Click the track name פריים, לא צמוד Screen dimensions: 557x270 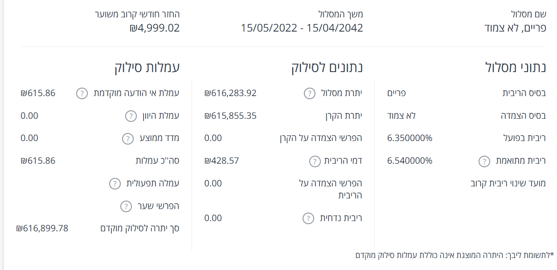pyautogui.click(x=515, y=28)
